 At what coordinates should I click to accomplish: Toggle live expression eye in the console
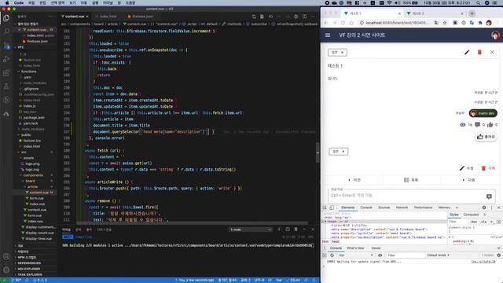tap(380, 255)
